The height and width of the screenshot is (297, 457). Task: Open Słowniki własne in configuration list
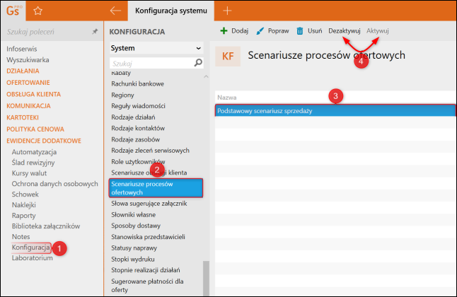click(x=134, y=214)
